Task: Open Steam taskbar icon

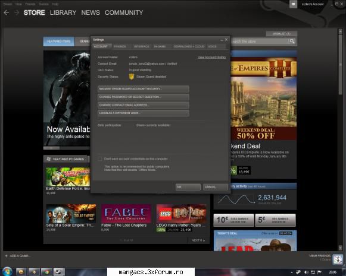Action: tap(59, 272)
